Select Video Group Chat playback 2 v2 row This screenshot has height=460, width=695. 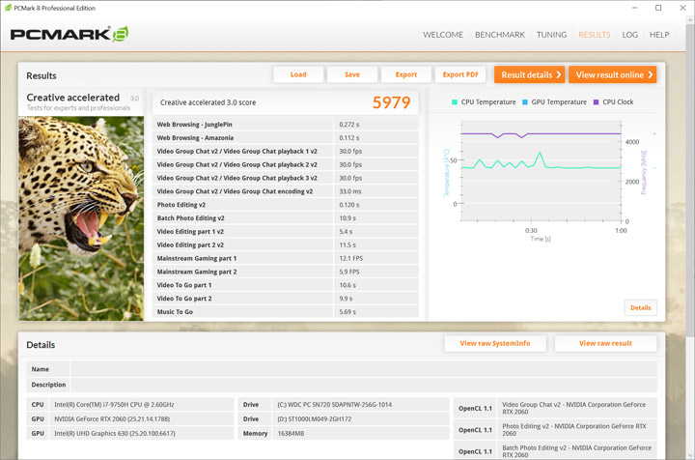pyautogui.click(x=286, y=164)
